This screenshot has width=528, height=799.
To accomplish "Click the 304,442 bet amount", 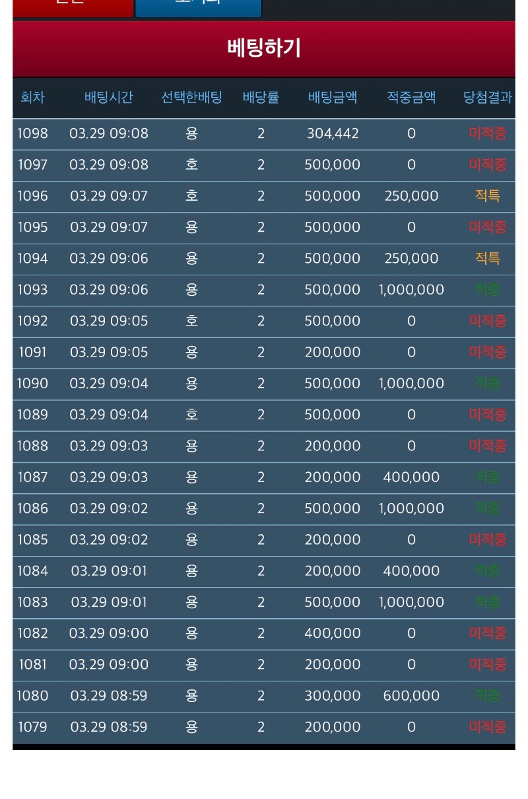I will click(333, 134).
